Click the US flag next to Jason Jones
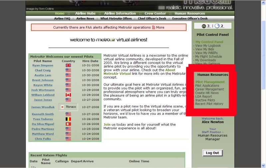The height and width of the screenshot is (168, 266). point(68,100)
